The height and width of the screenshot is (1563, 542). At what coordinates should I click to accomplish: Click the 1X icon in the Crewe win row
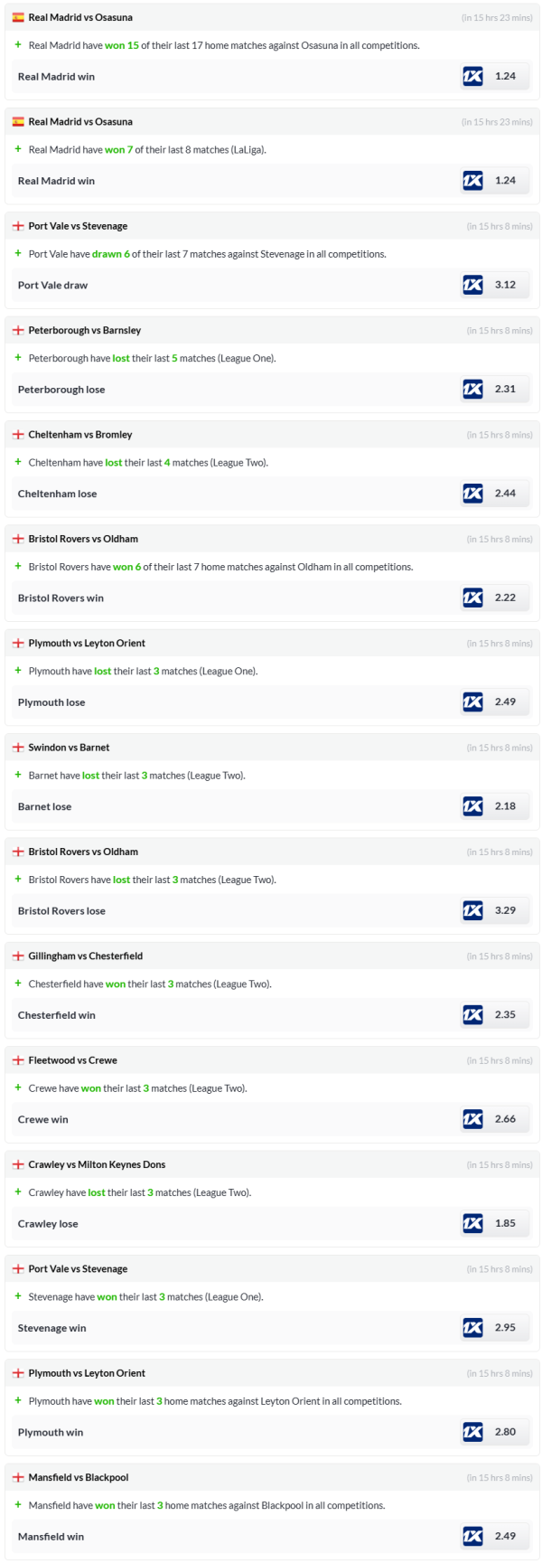point(472,1119)
